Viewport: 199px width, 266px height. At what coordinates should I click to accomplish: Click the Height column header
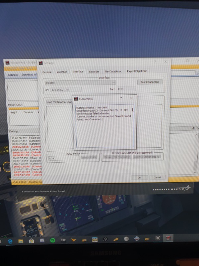[x=14, y=112]
